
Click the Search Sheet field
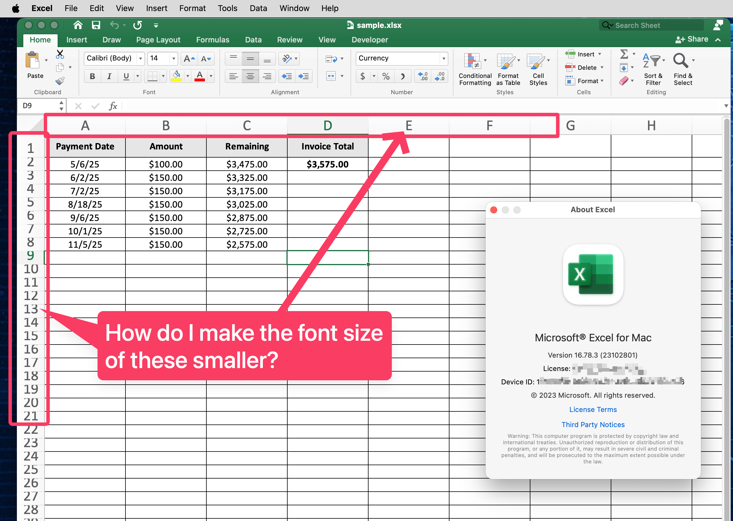tap(651, 25)
